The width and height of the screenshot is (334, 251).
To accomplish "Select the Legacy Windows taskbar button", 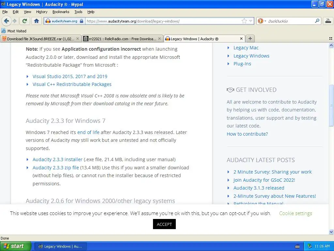I will (60, 246).
